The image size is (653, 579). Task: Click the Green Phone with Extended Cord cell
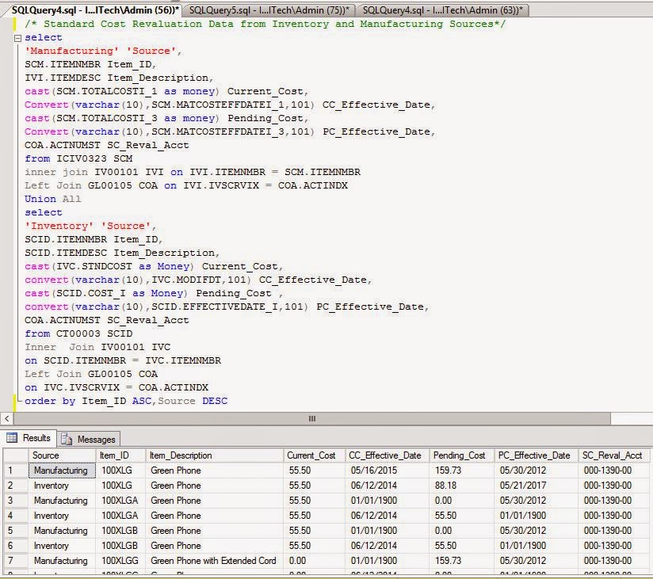coord(209,561)
